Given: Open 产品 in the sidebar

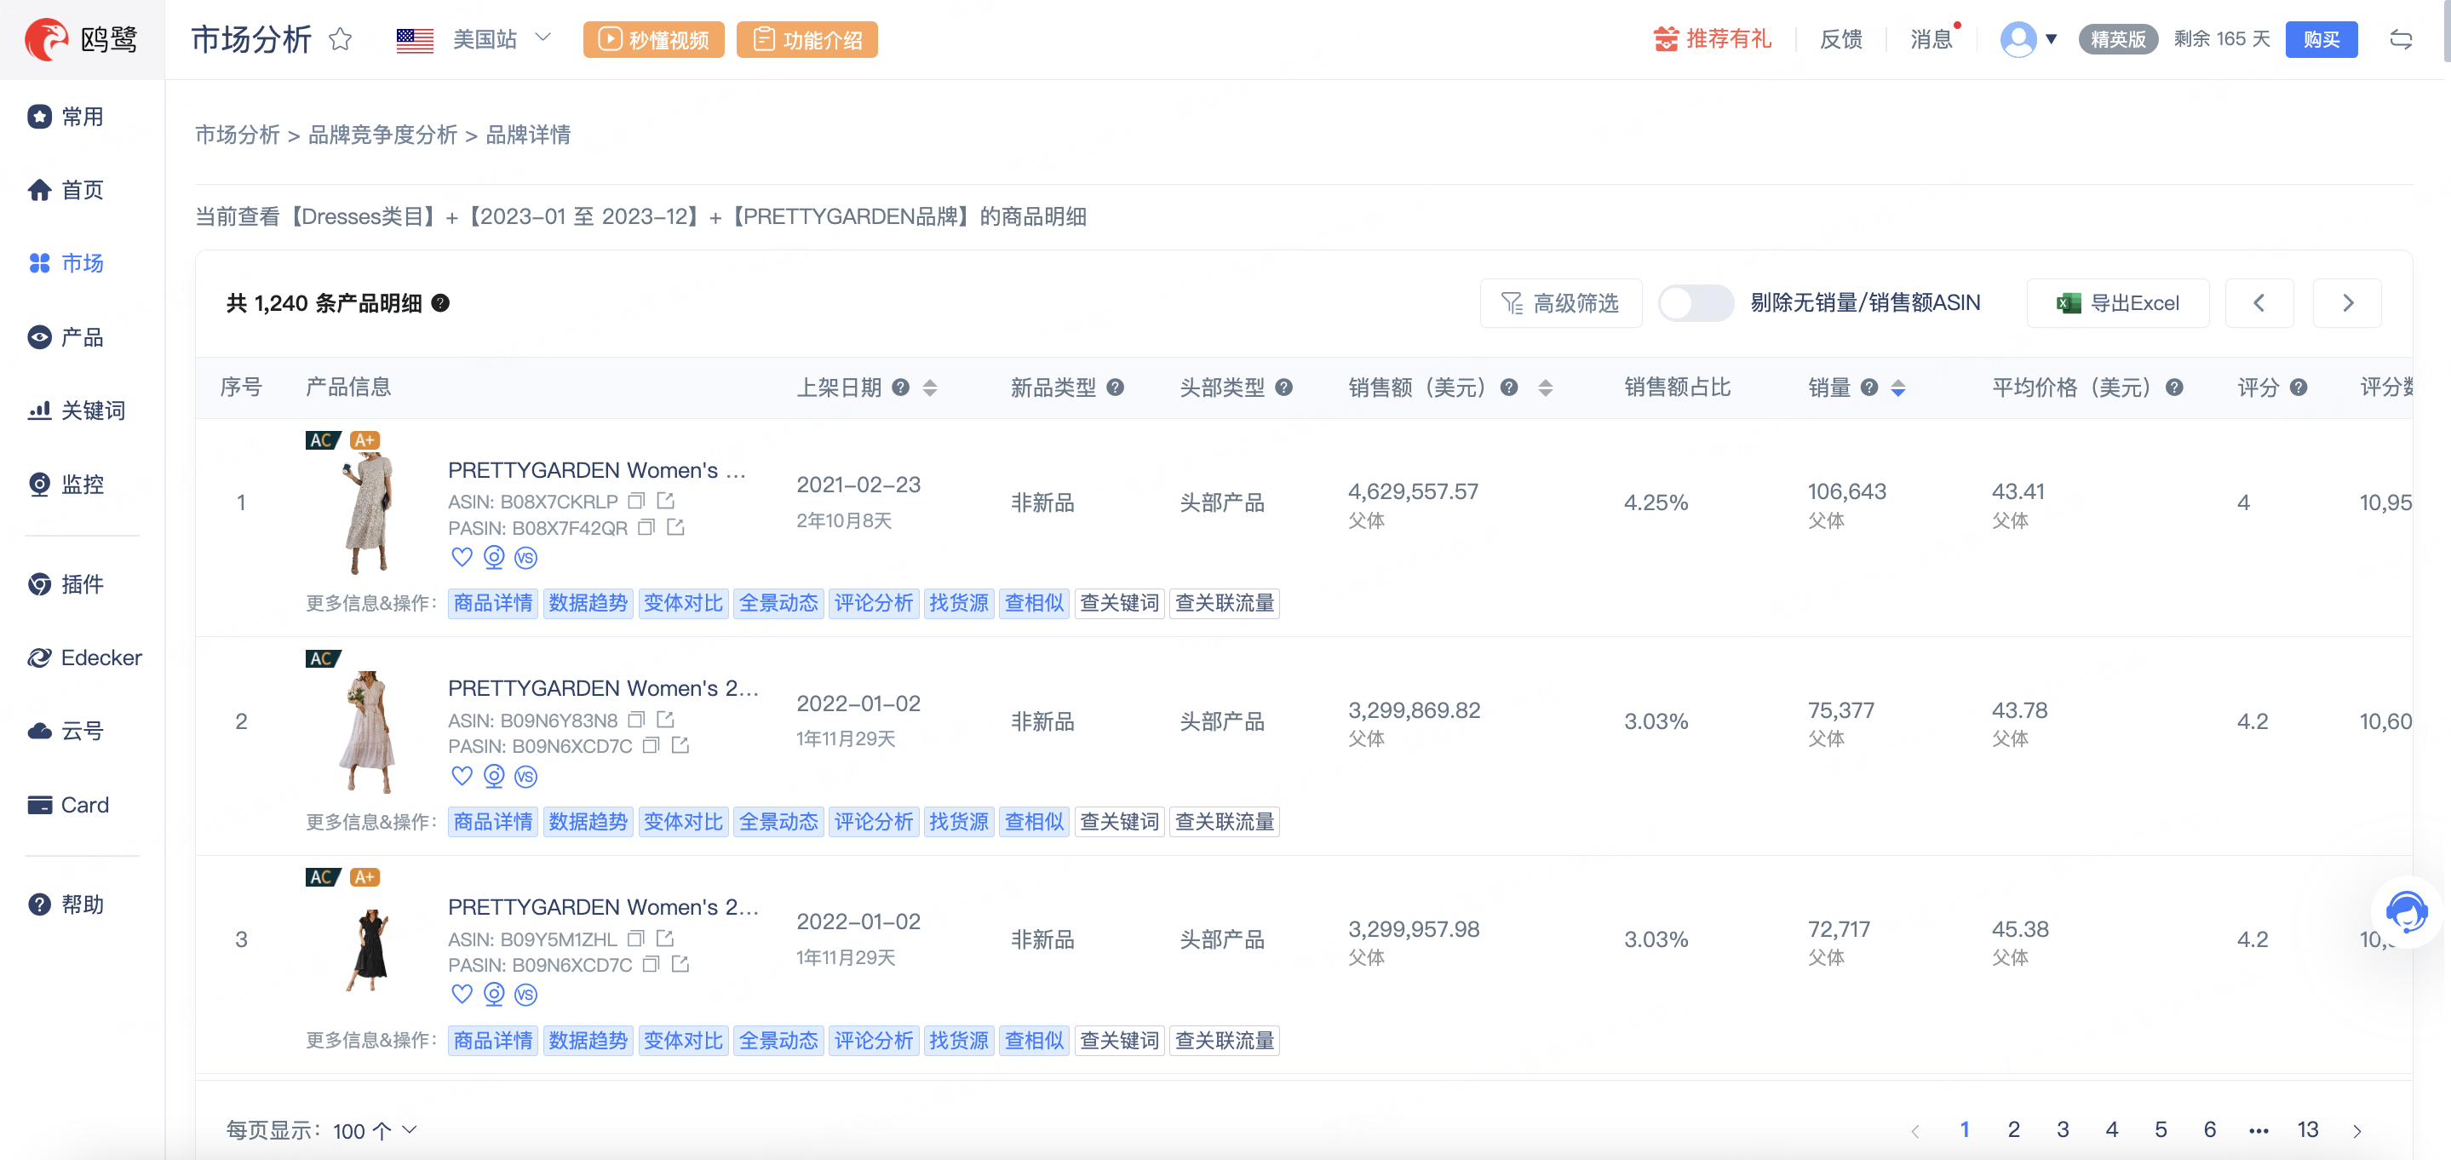Looking at the screenshot, I should click(66, 337).
